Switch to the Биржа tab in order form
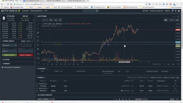Image resolution: width=183 pixels, height=103 pixels. coord(23,41)
